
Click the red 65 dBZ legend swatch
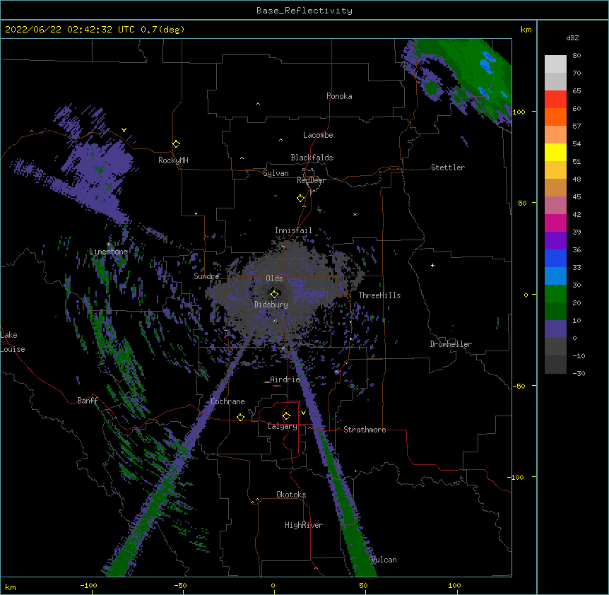(555, 100)
